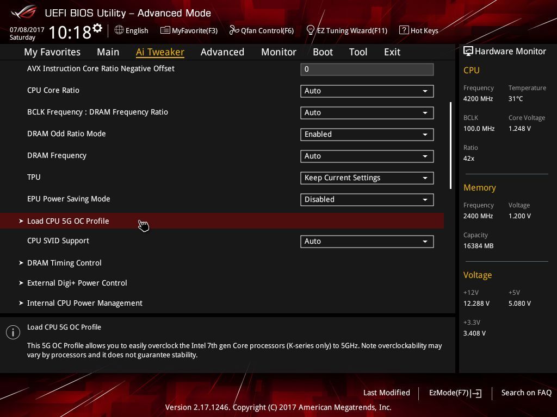This screenshot has height=417, width=557.
Task: Click the CPU Core Ratio label
Action: [x=53, y=90]
